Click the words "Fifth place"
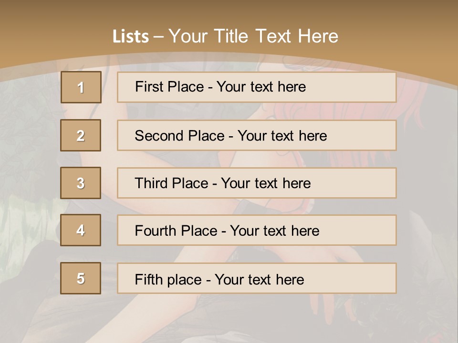Viewport: 458px width, 343px height. 168,279
